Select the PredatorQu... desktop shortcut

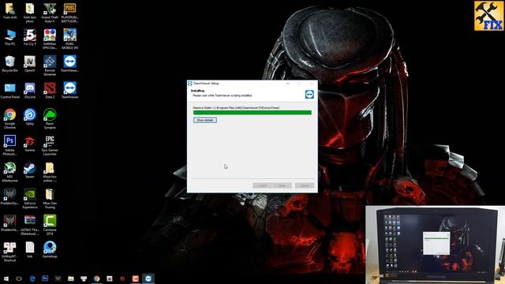10,196
